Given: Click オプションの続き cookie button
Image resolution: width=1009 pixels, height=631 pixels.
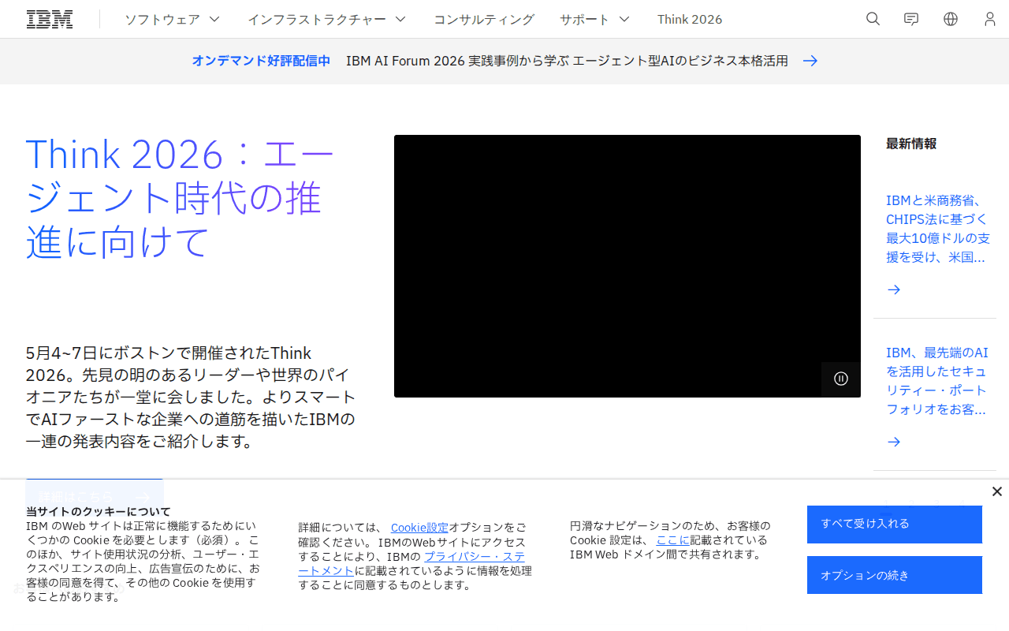Looking at the screenshot, I should (x=895, y=575).
